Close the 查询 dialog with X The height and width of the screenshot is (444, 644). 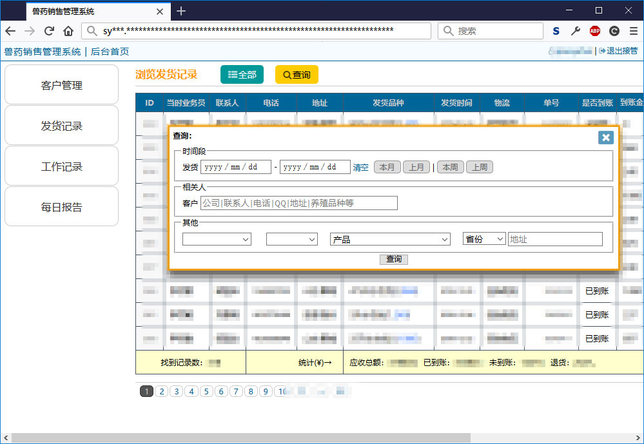606,138
